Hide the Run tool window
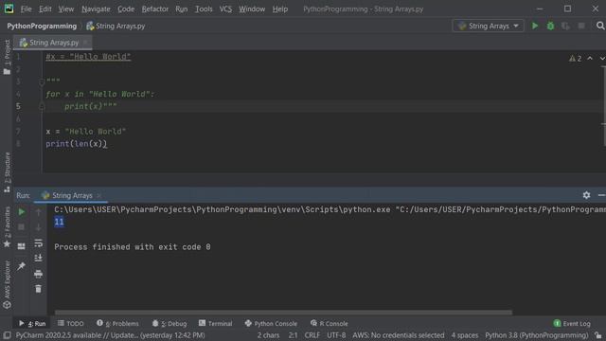This screenshot has width=606, height=341. coord(601,195)
